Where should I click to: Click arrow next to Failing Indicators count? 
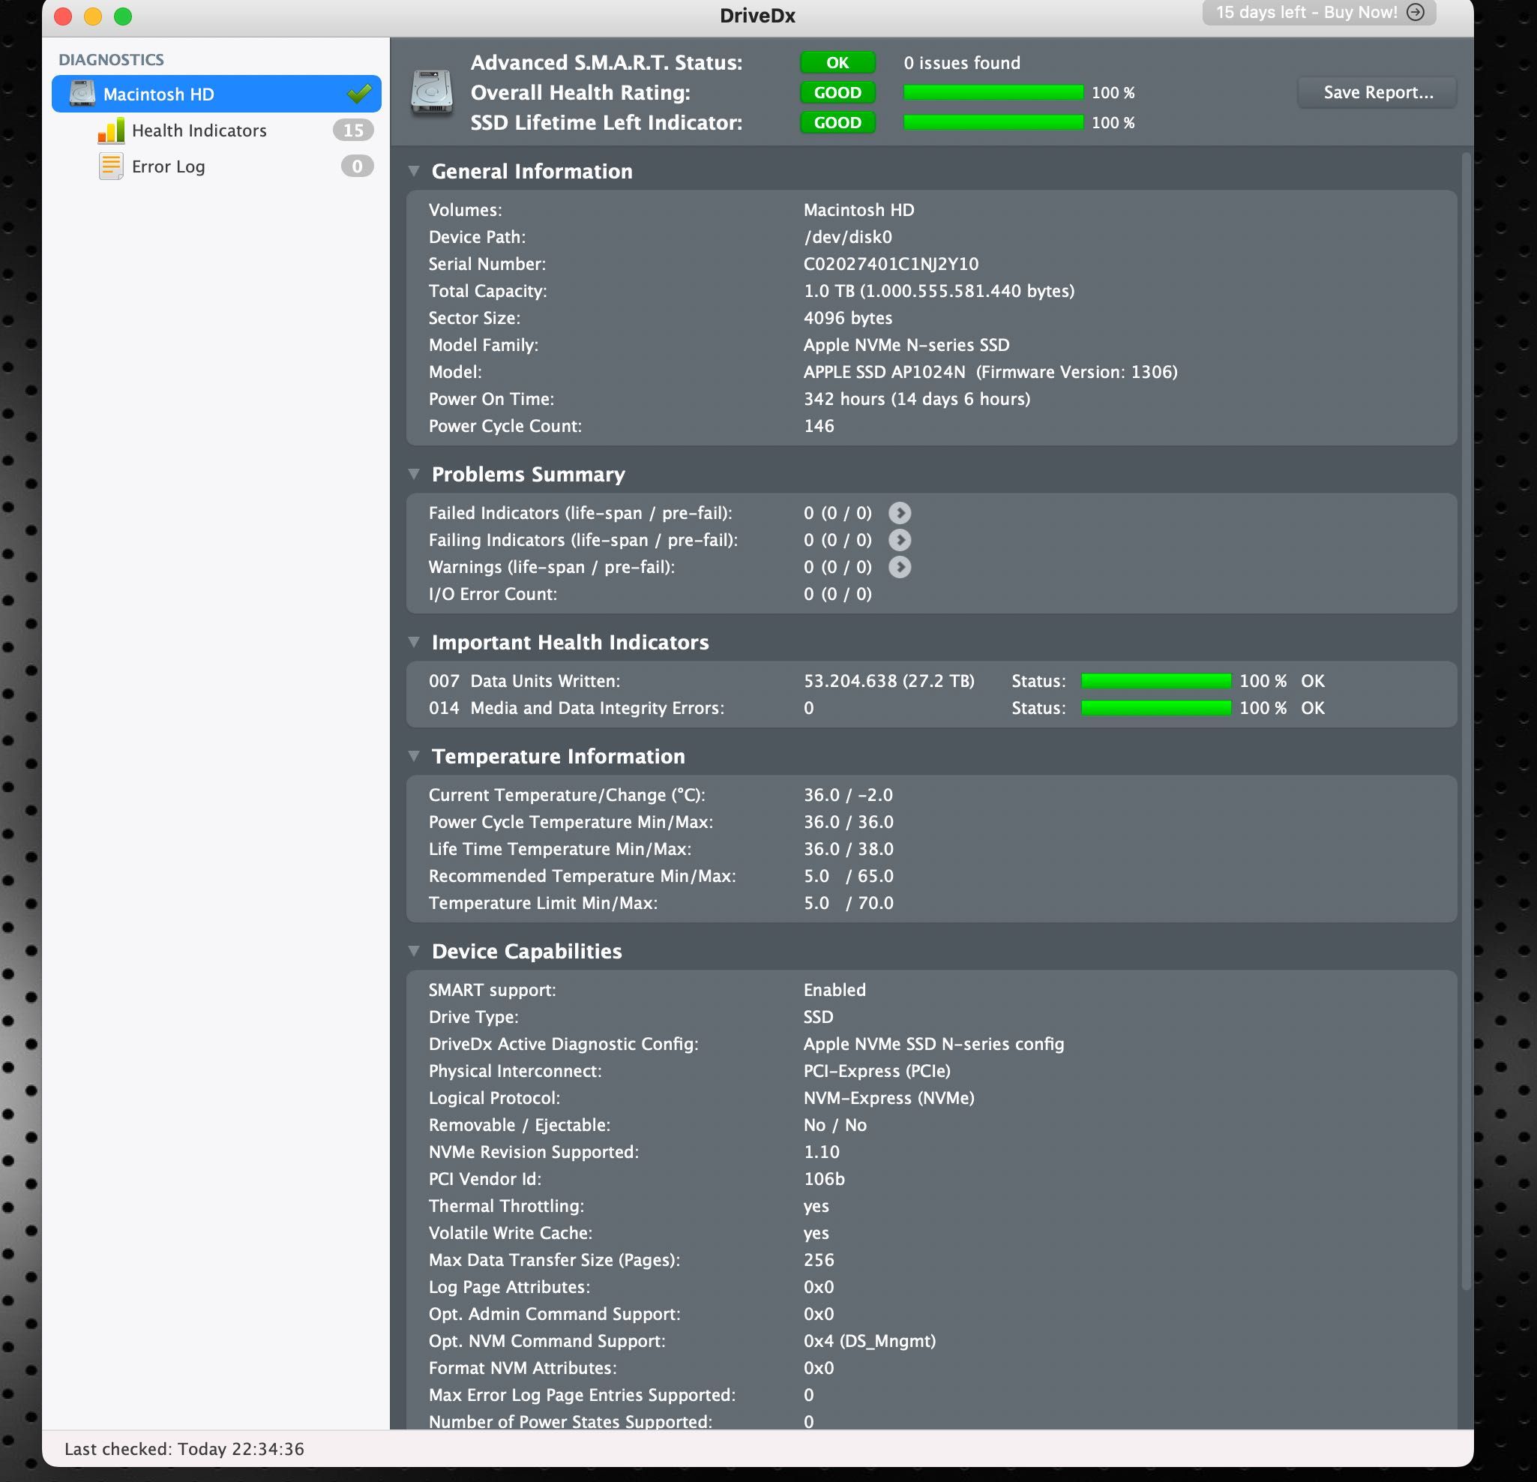[900, 540]
